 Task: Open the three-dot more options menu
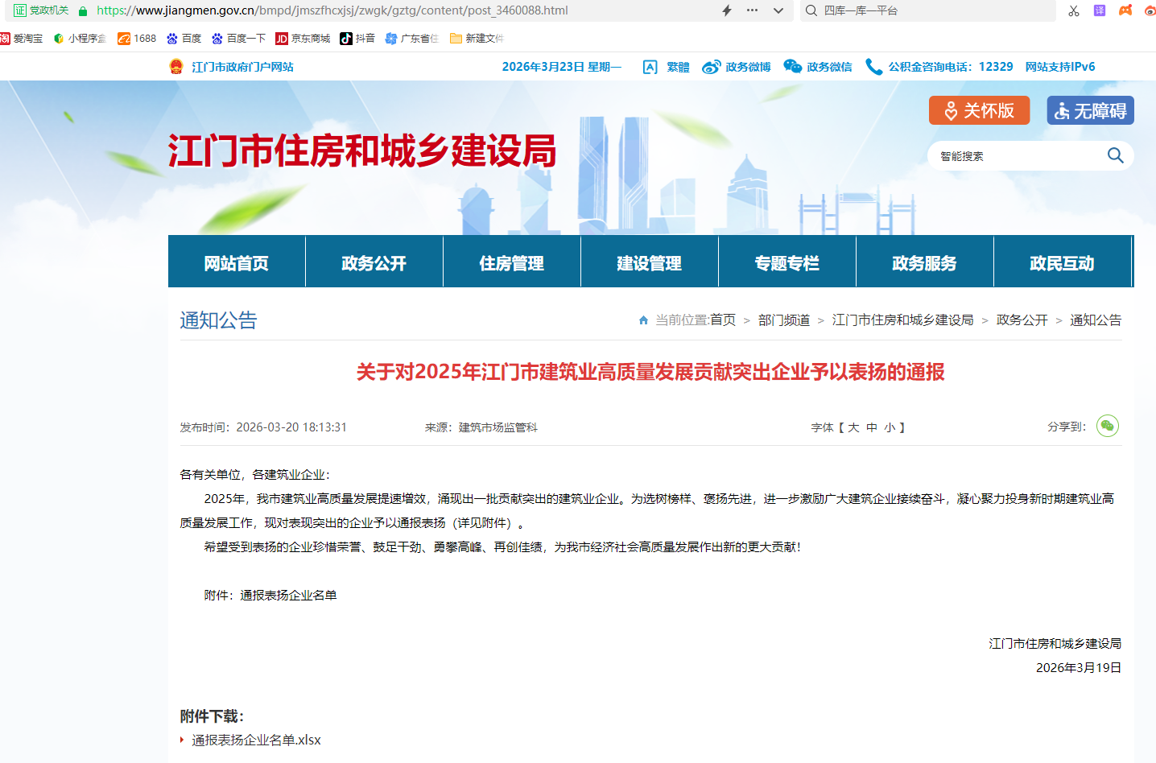752,10
